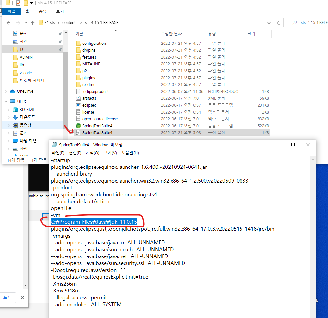Select the .eclipseproduct file icon
Screen dimensions: 328x318
(78, 92)
